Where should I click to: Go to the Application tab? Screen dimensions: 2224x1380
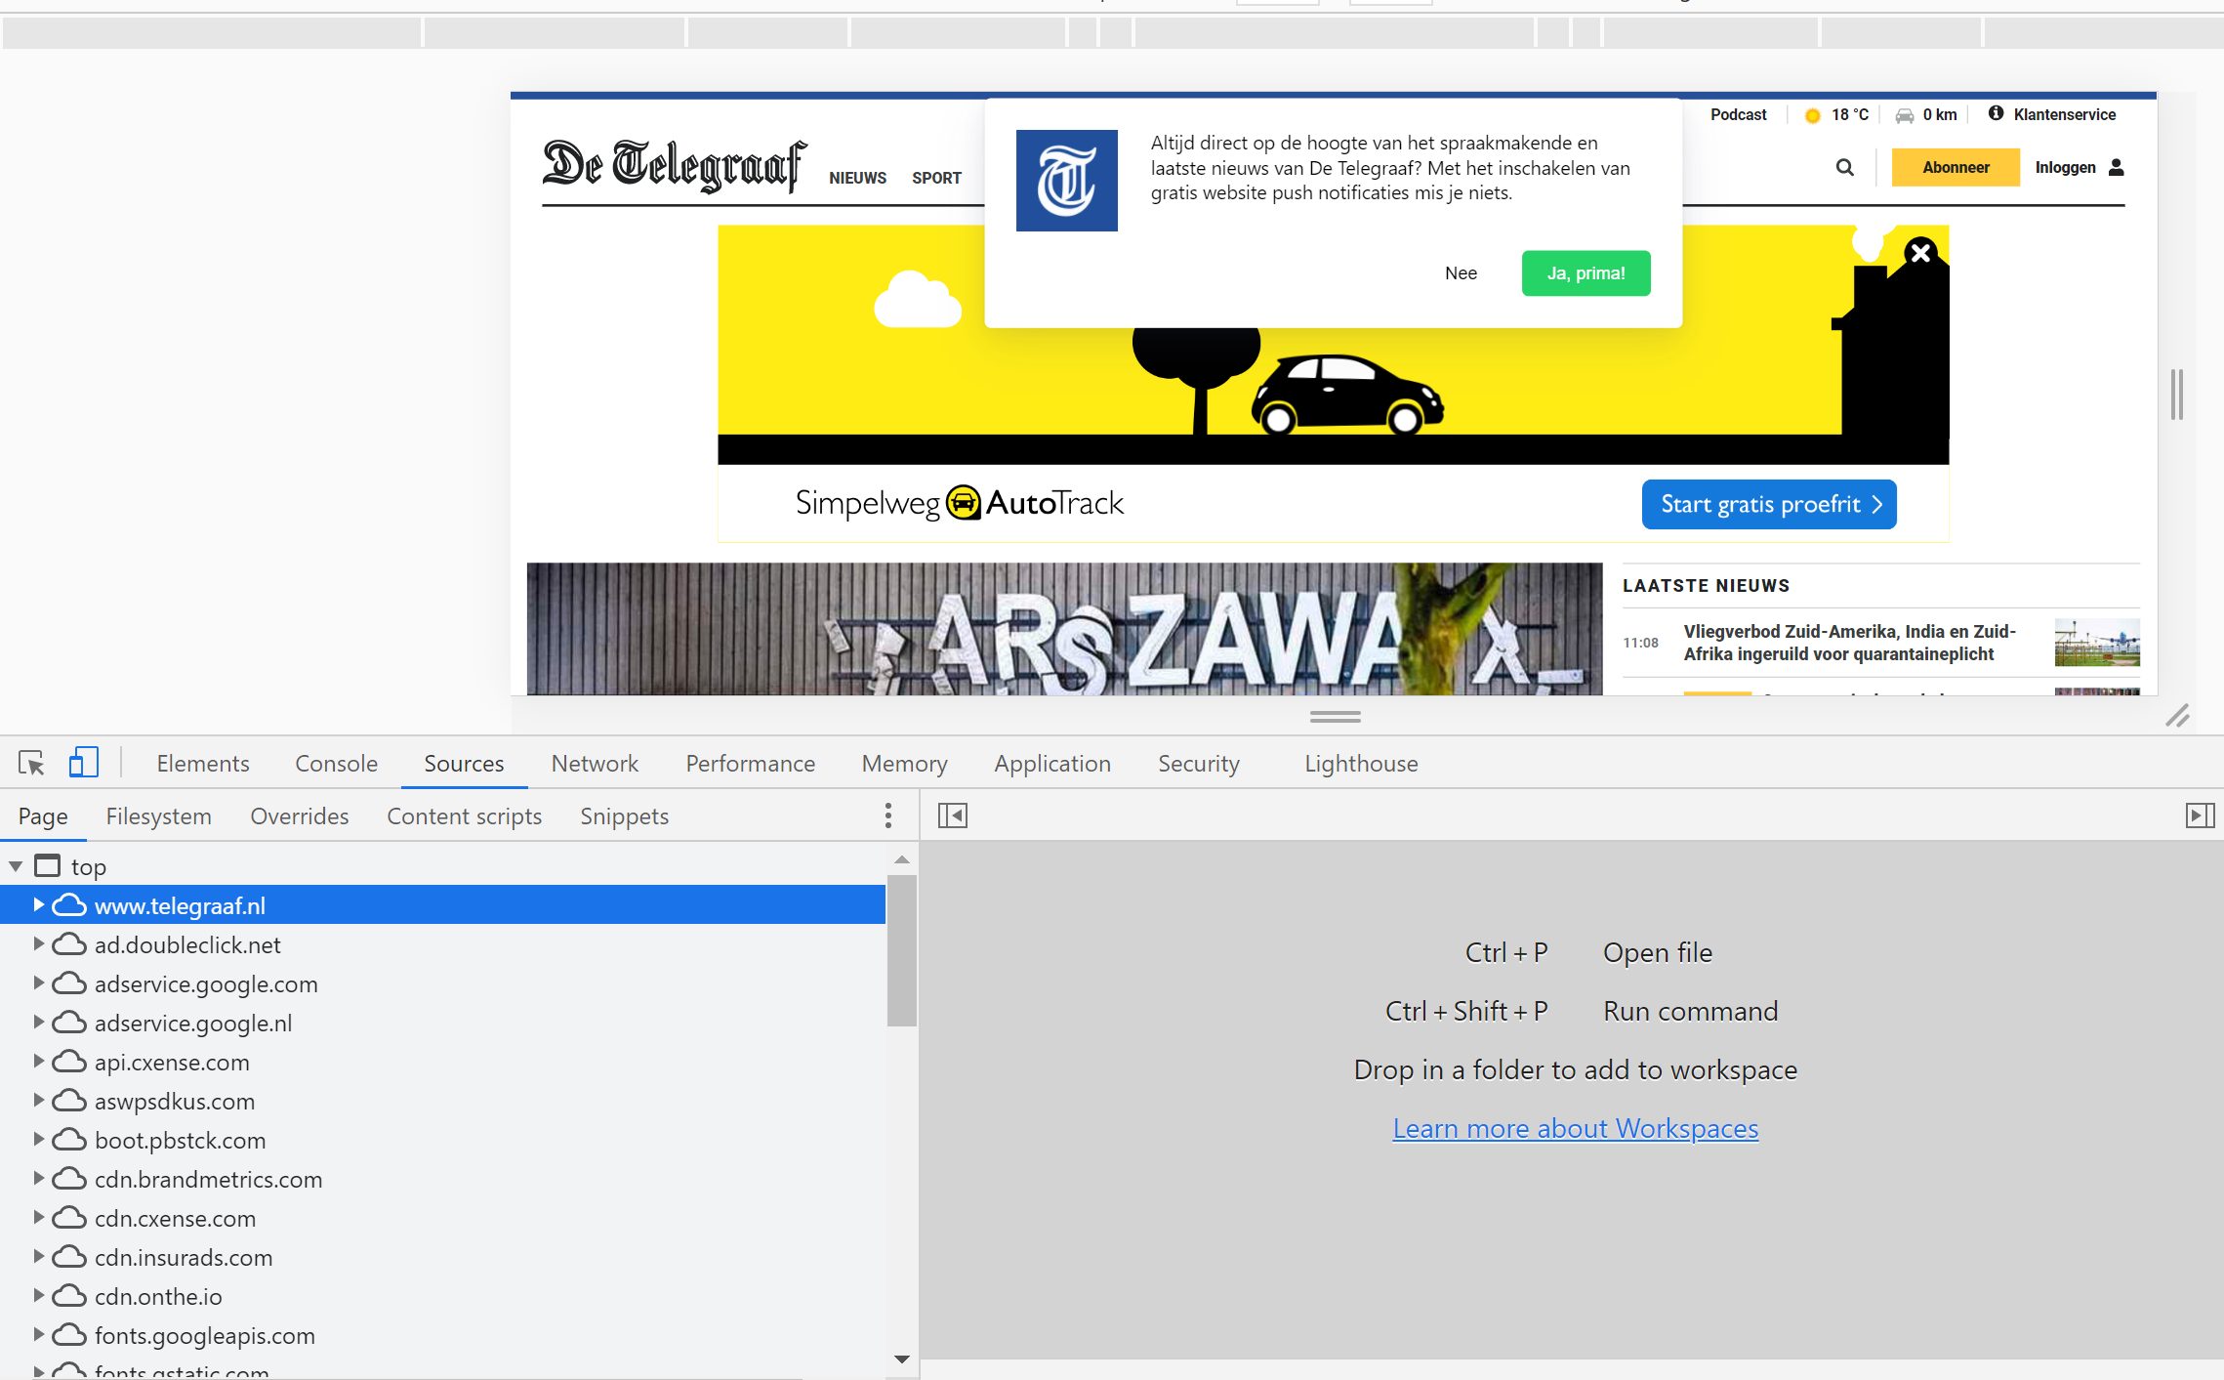click(1052, 764)
